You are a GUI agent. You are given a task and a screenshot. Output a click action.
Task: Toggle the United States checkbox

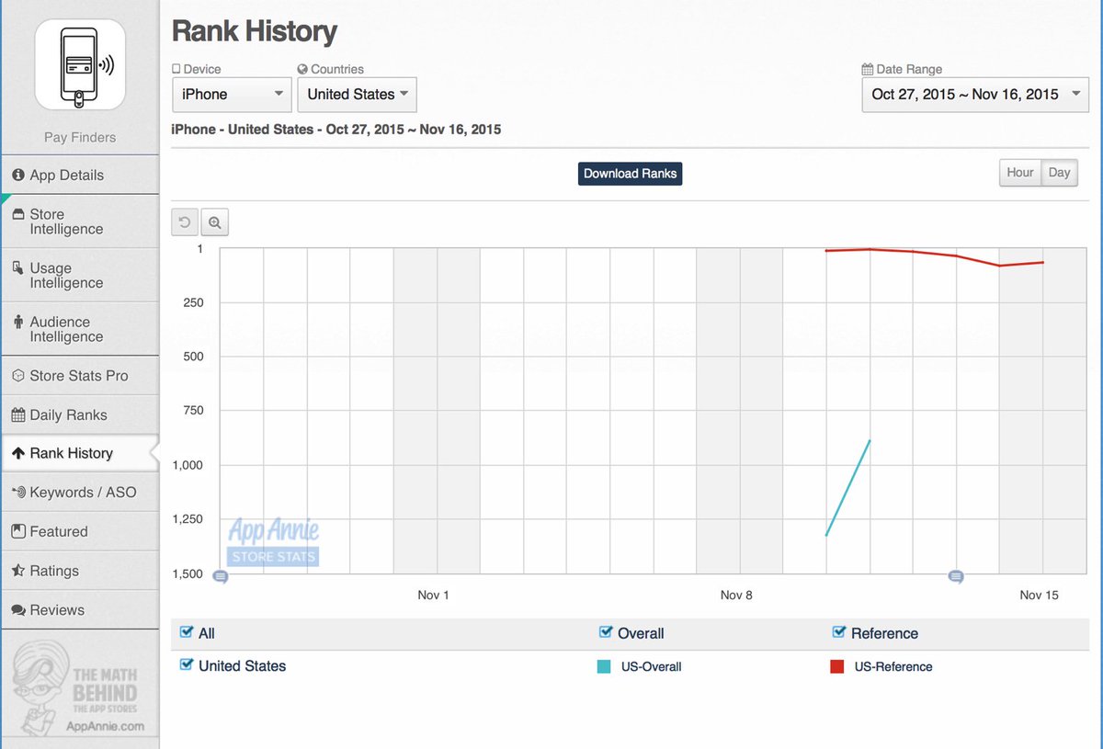pos(187,664)
